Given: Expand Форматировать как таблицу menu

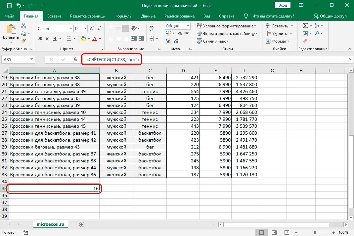Looking at the screenshot, I should [x=227, y=34].
